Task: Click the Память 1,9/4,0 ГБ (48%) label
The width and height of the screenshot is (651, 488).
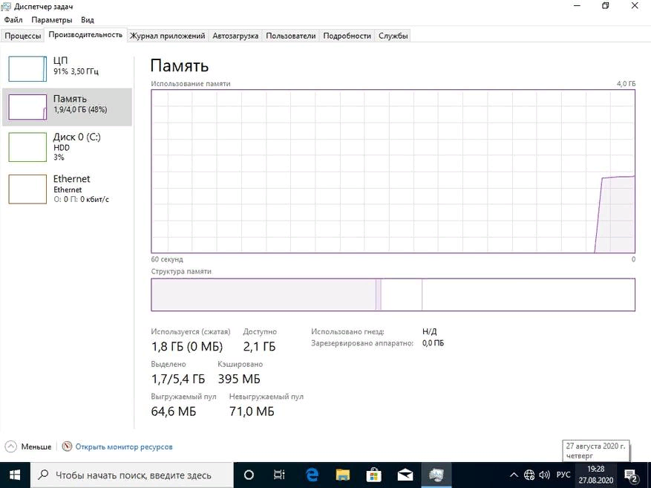Action: pyautogui.click(x=80, y=104)
